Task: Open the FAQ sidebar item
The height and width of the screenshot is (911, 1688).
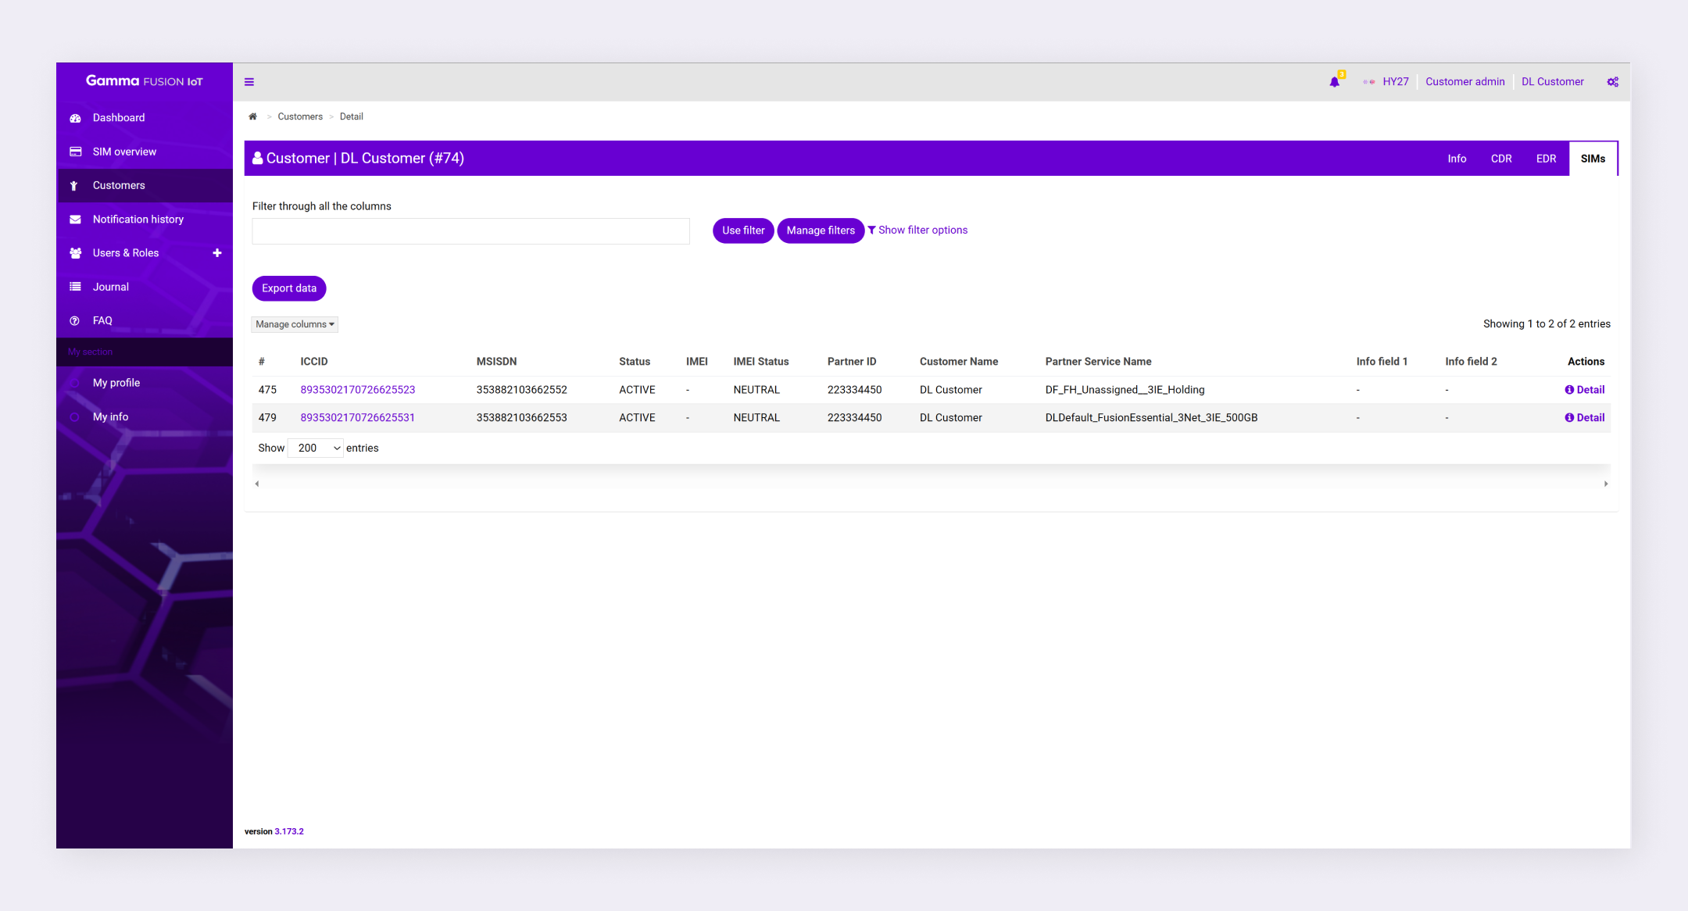Action: coord(102,321)
